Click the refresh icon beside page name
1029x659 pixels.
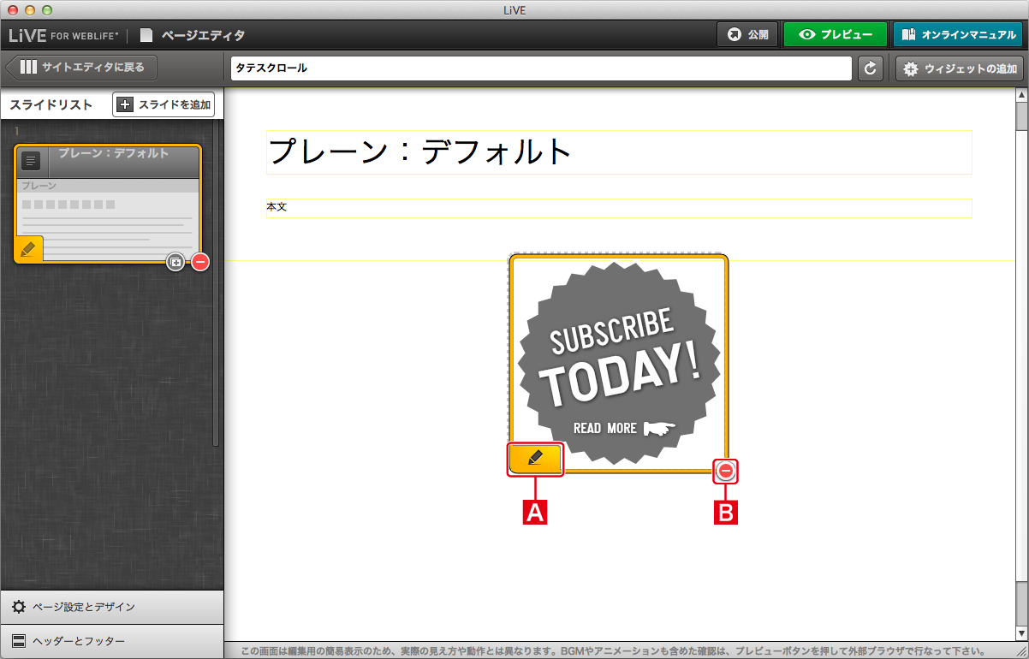tap(871, 68)
